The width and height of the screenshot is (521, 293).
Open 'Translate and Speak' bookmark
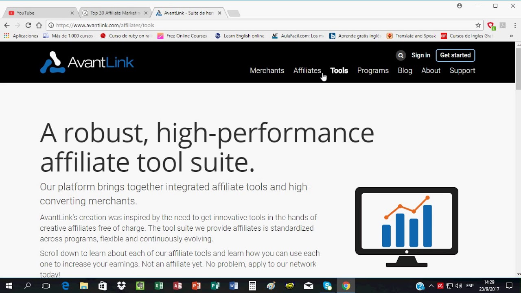(412, 36)
